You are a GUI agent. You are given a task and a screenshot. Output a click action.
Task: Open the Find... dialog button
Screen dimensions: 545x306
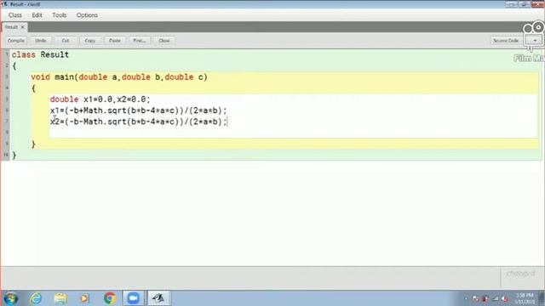(x=140, y=41)
